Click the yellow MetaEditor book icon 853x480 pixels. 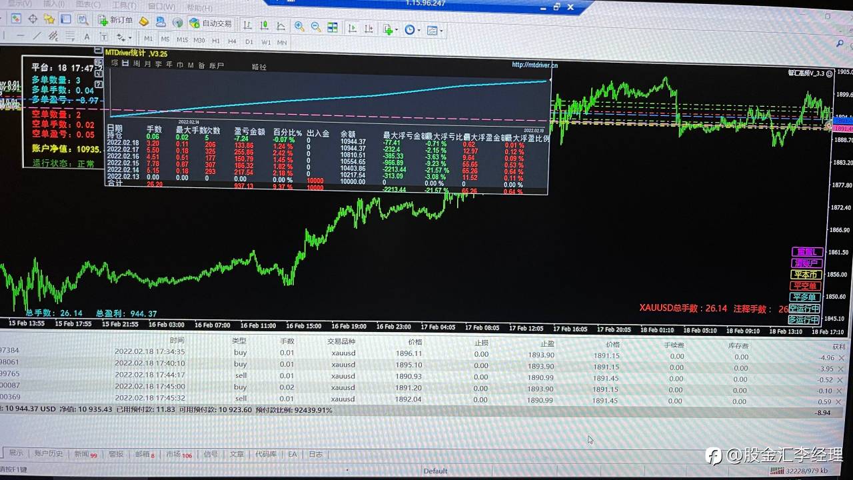[143, 21]
